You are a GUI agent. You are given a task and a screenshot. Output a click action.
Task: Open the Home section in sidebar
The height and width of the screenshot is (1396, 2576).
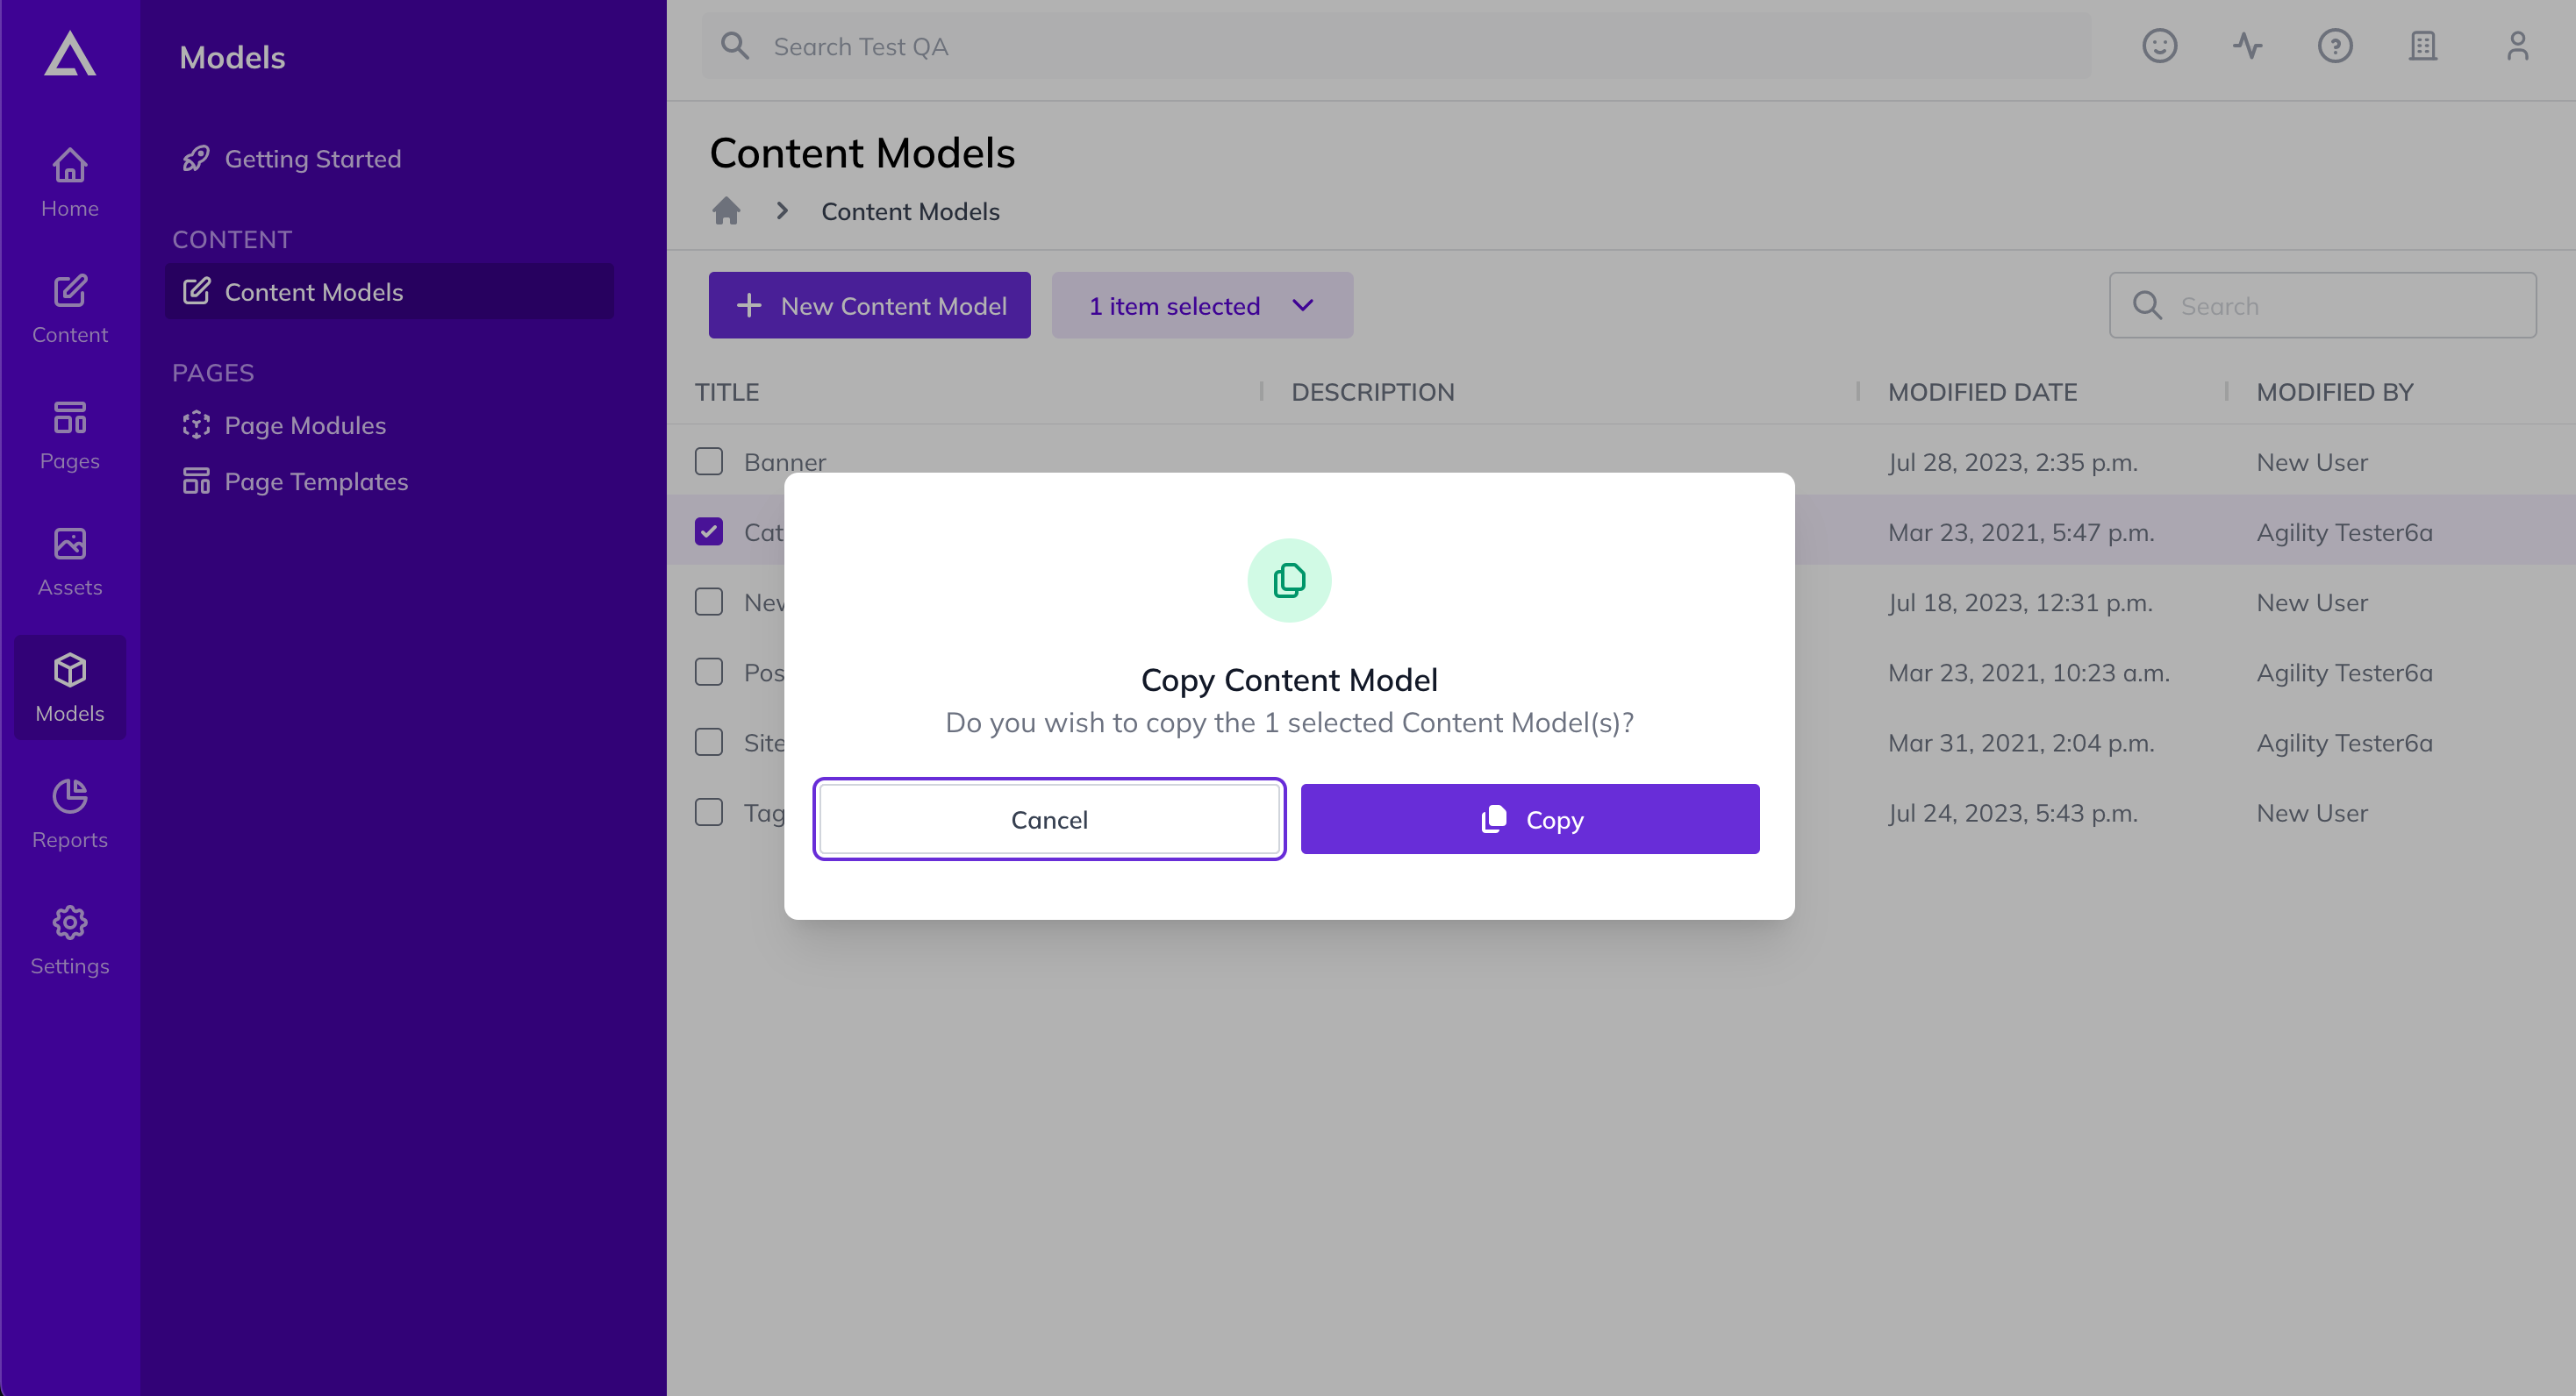[70, 183]
